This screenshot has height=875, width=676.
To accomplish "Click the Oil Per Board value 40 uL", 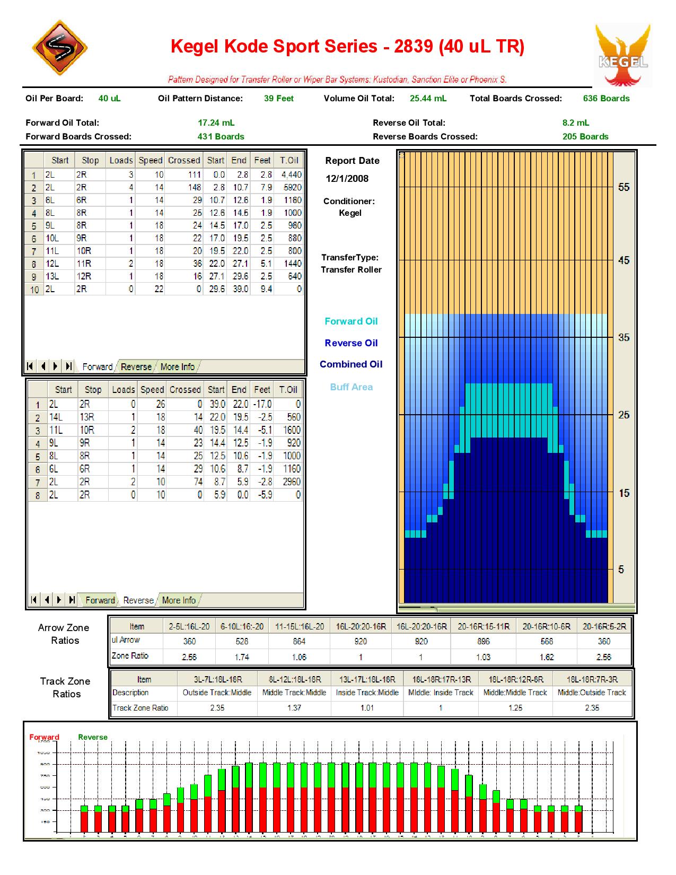I will click(110, 99).
